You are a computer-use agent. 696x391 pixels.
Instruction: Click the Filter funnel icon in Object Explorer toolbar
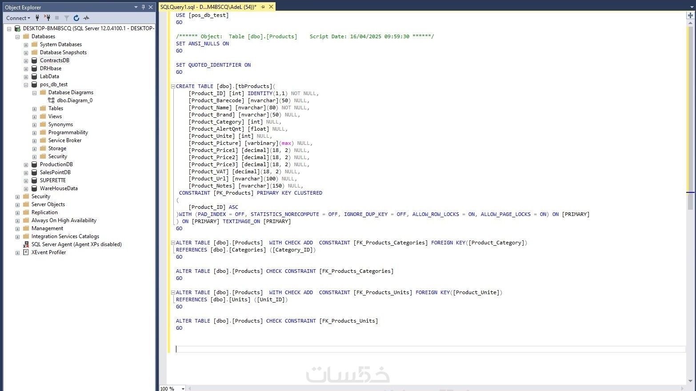click(67, 18)
